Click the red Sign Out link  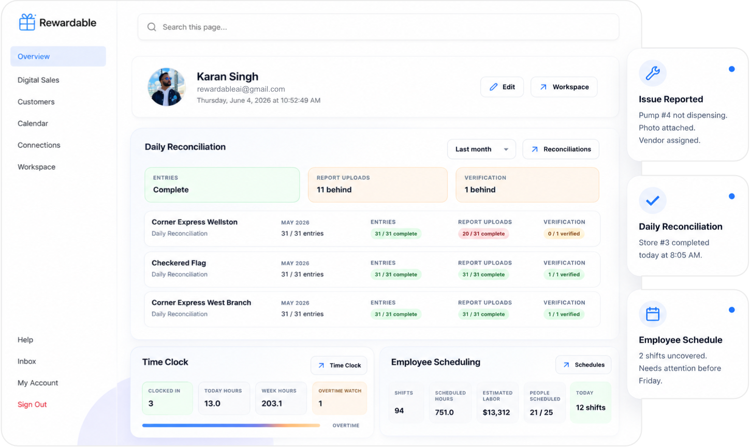pos(32,405)
